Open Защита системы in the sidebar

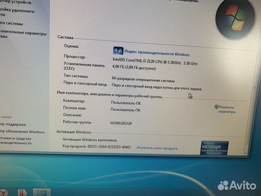tap(11, 24)
